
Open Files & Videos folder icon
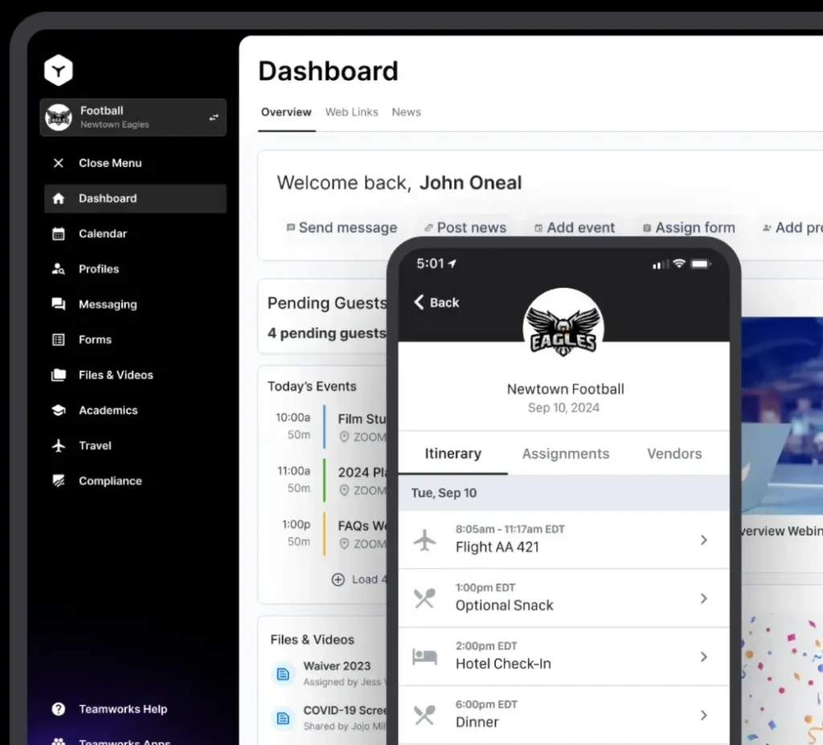pos(58,375)
